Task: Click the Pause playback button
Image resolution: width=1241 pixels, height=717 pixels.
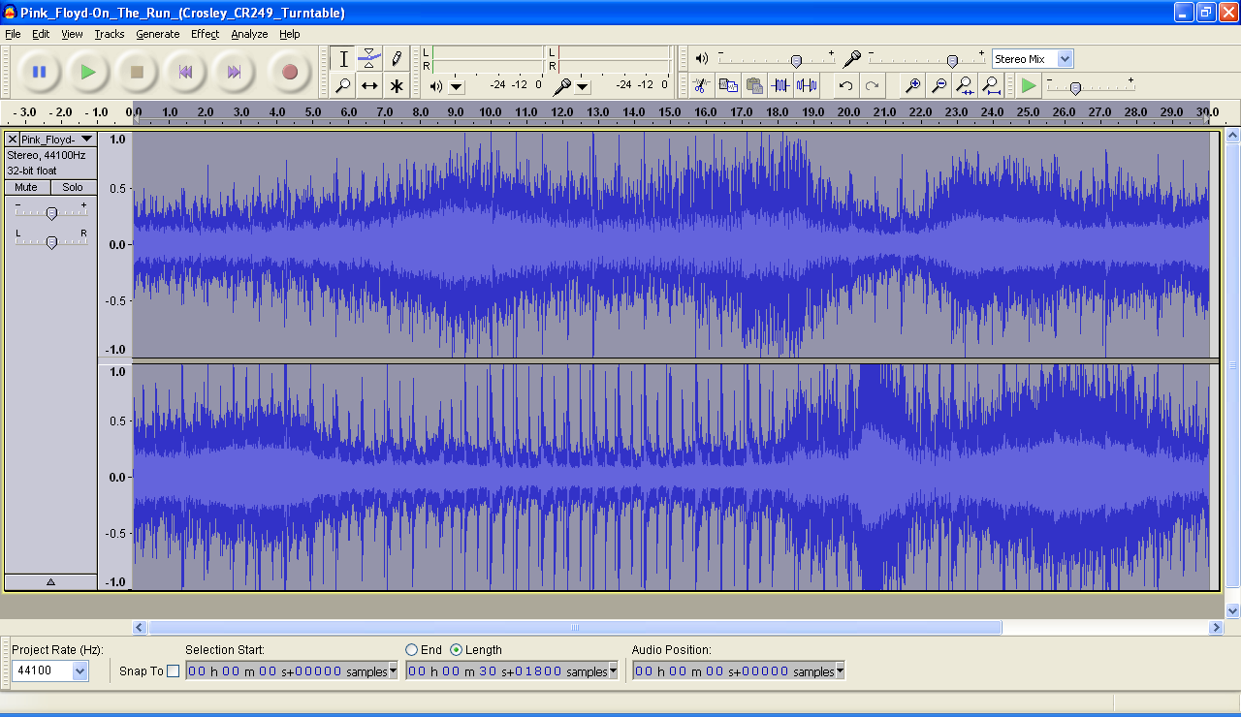Action: [x=39, y=72]
